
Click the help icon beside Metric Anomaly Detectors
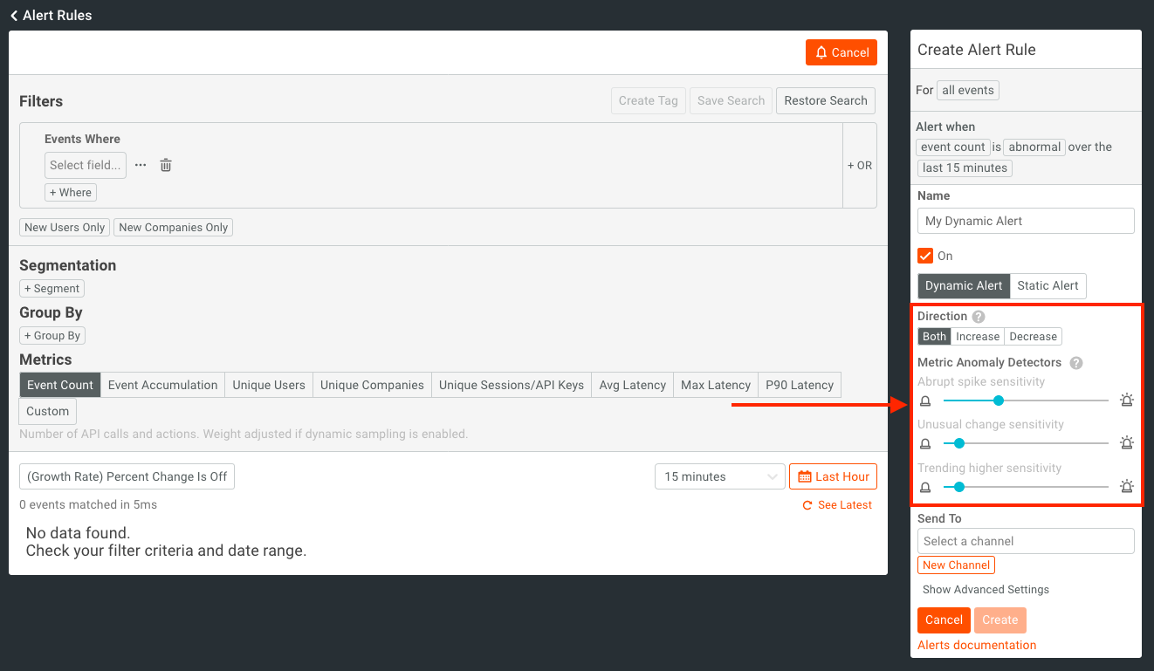[x=1076, y=363]
